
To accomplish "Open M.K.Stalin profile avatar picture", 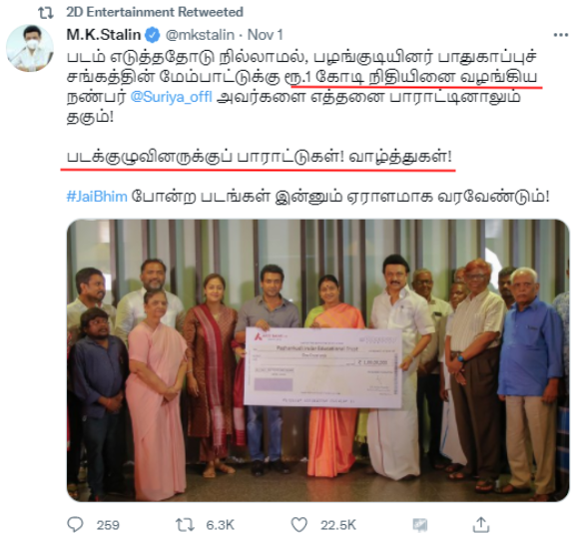I will [x=30, y=49].
